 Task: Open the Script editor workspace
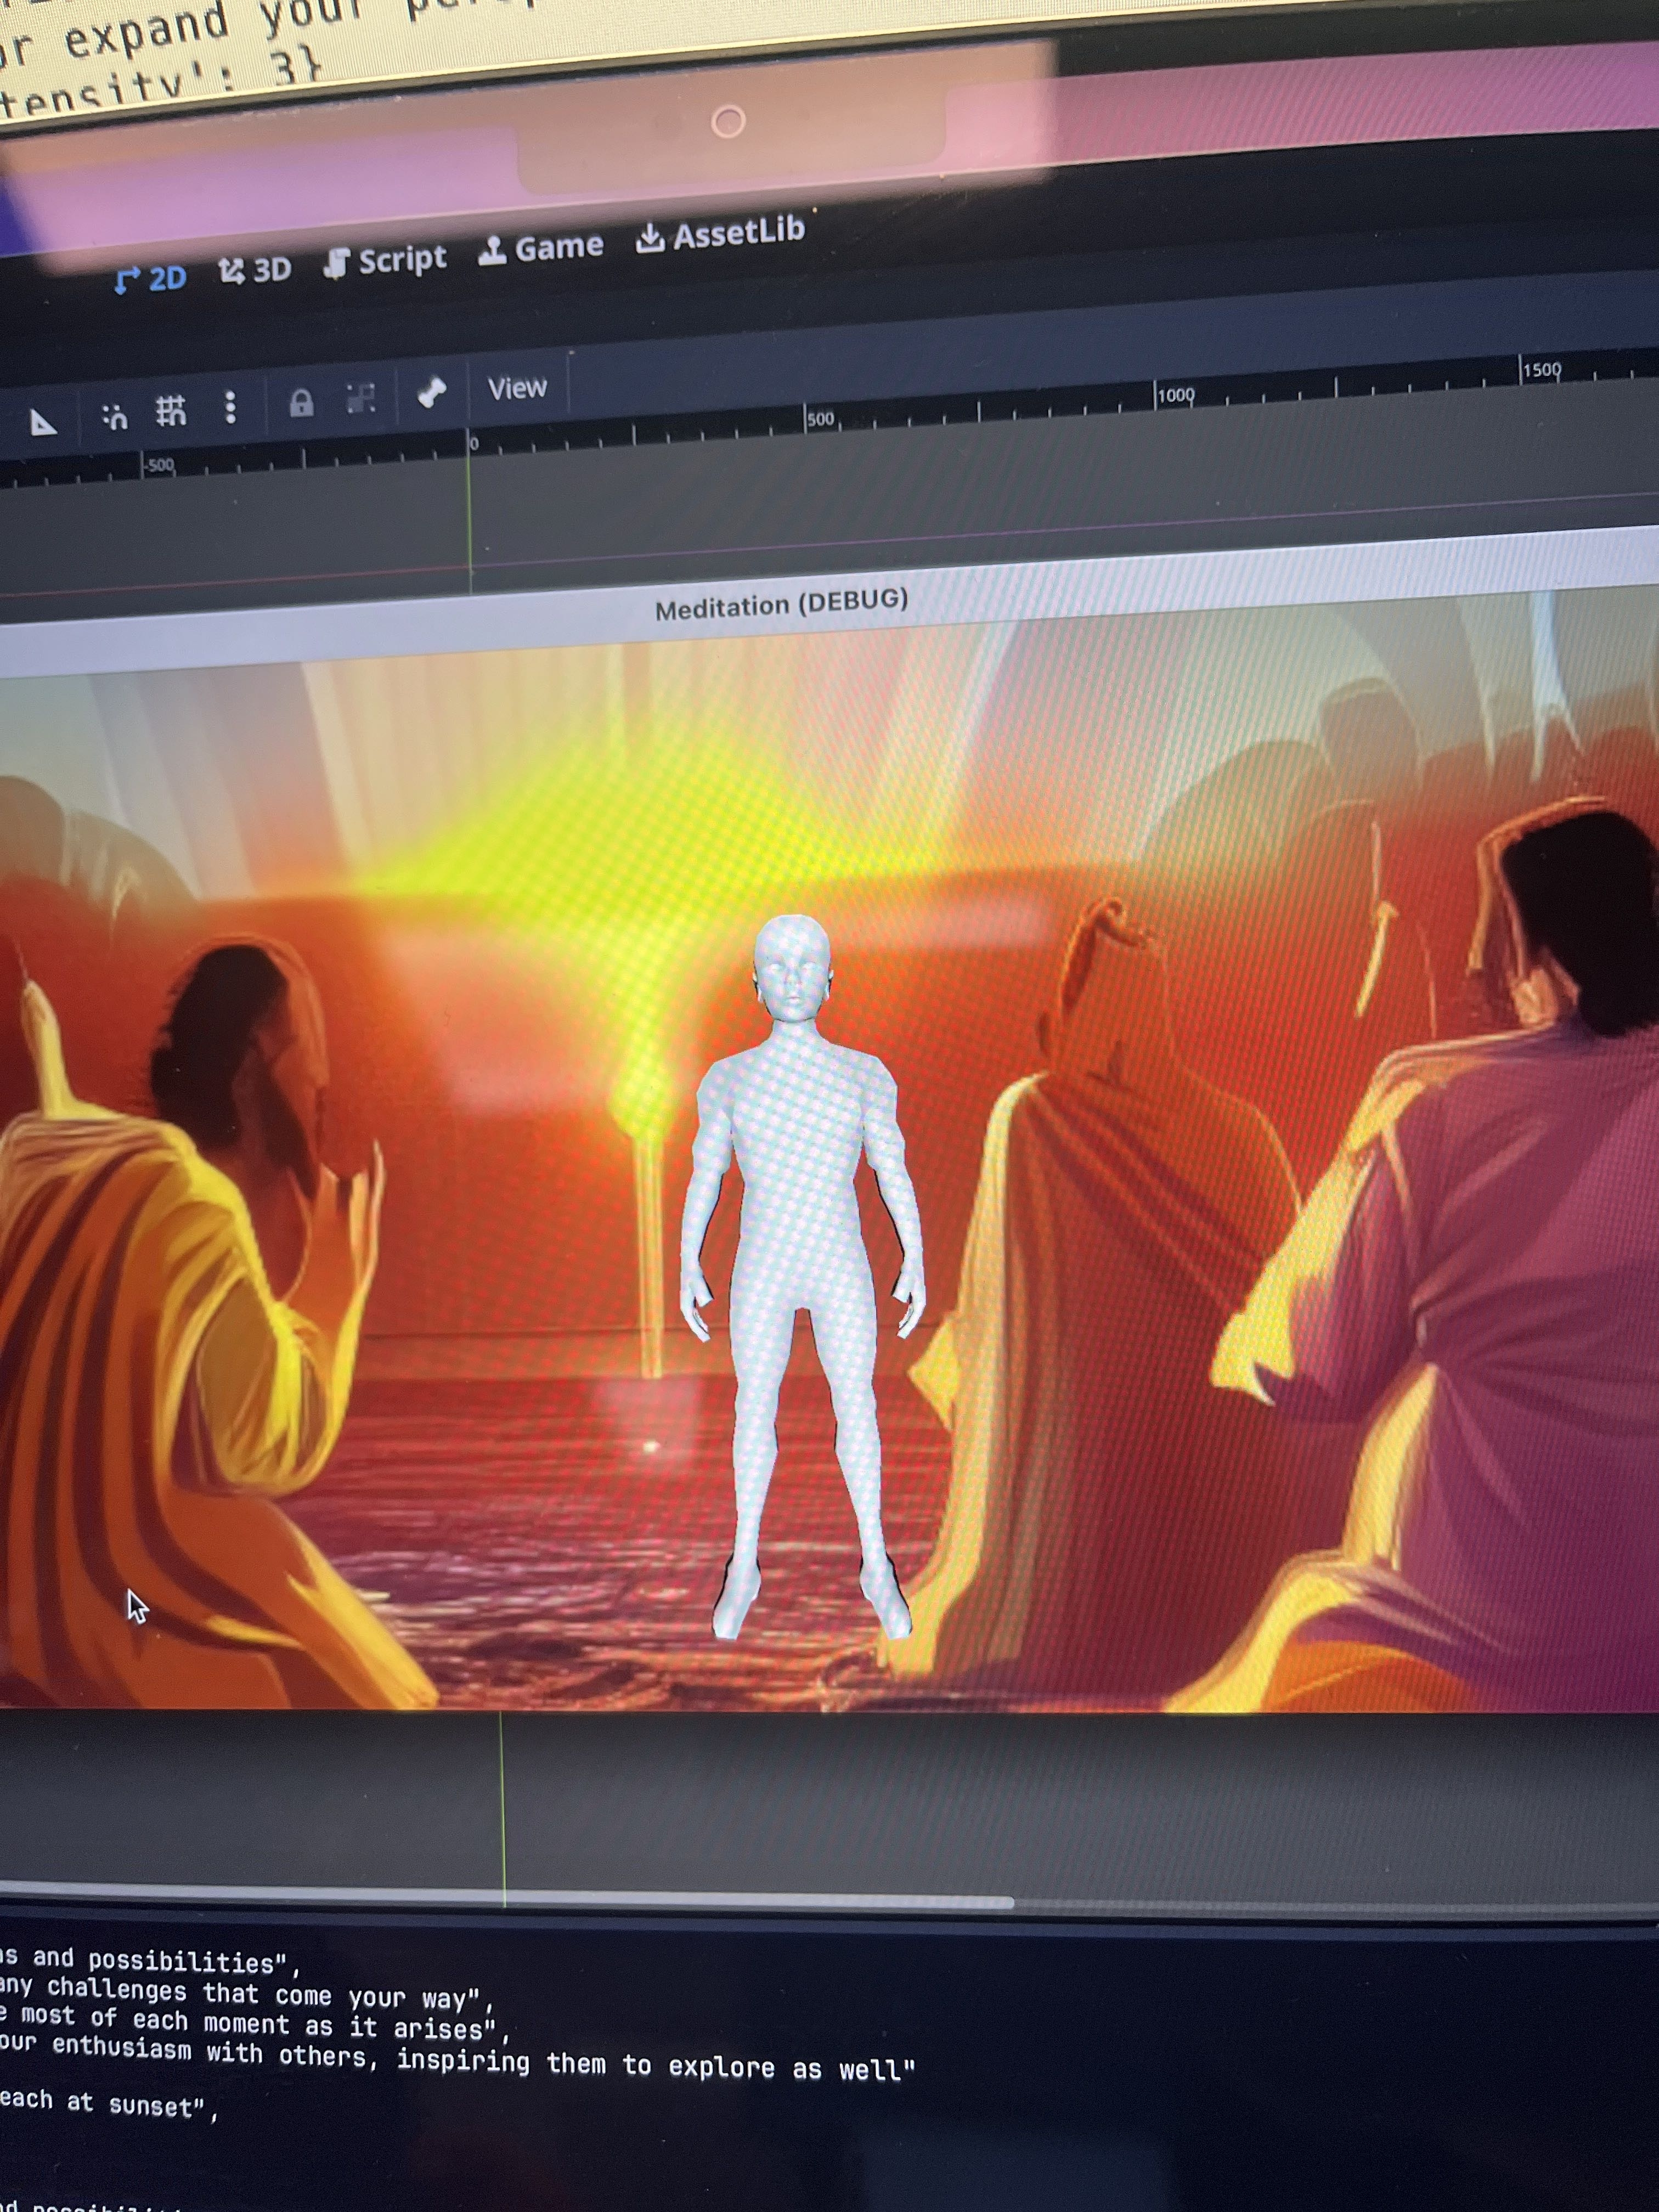pyautogui.click(x=386, y=261)
